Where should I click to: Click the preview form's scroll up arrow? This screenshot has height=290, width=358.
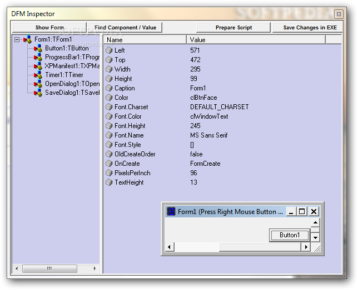[315, 222]
